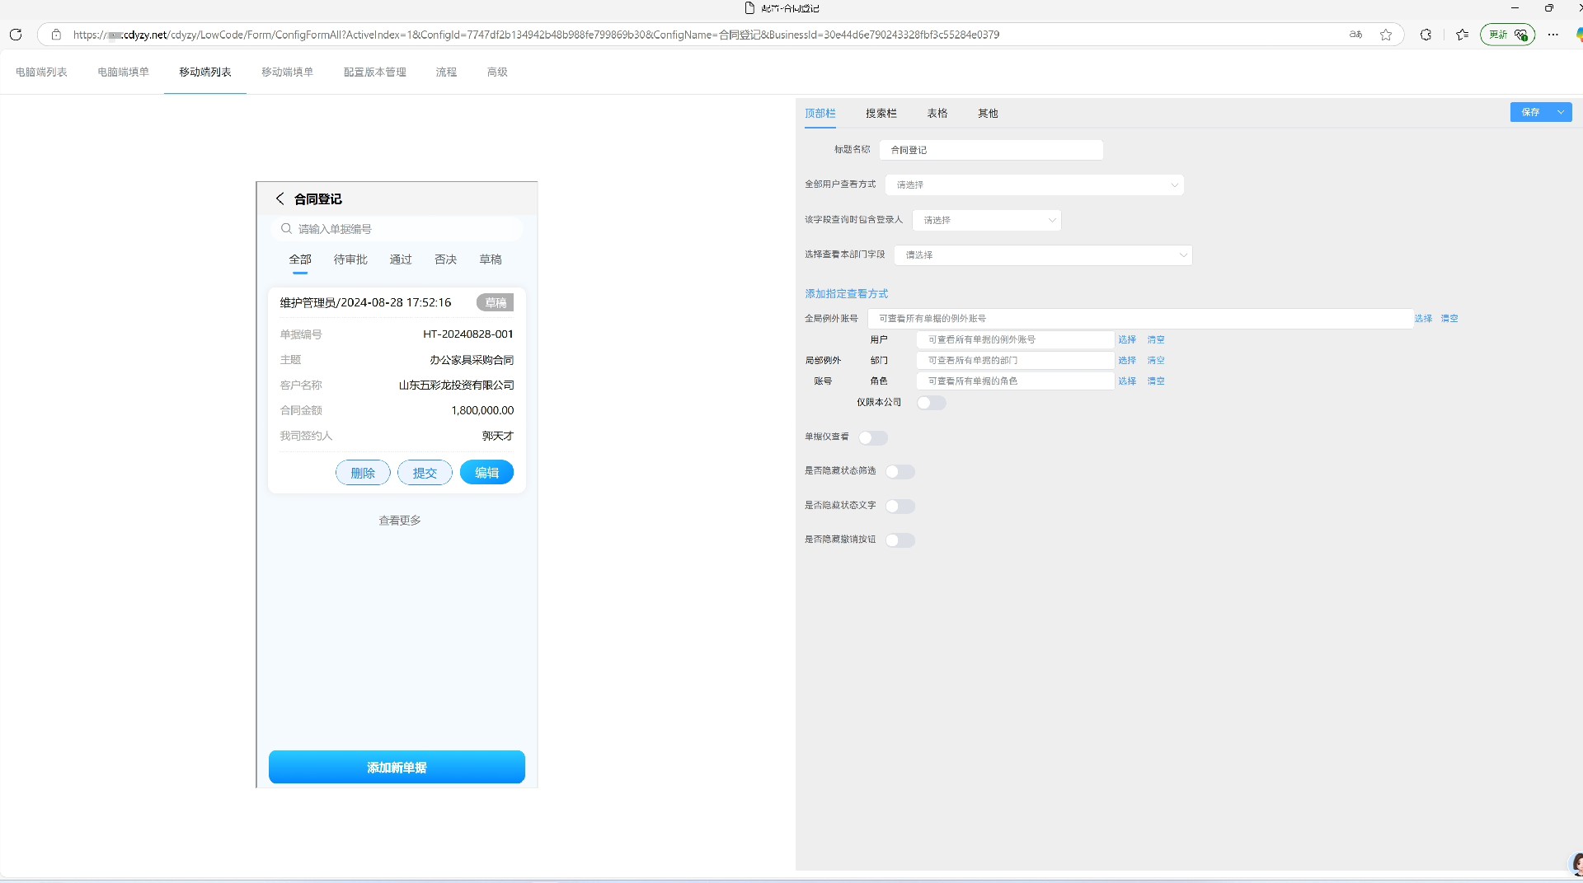
Task: Switch to the 电脑端列表 tab
Action: [41, 72]
